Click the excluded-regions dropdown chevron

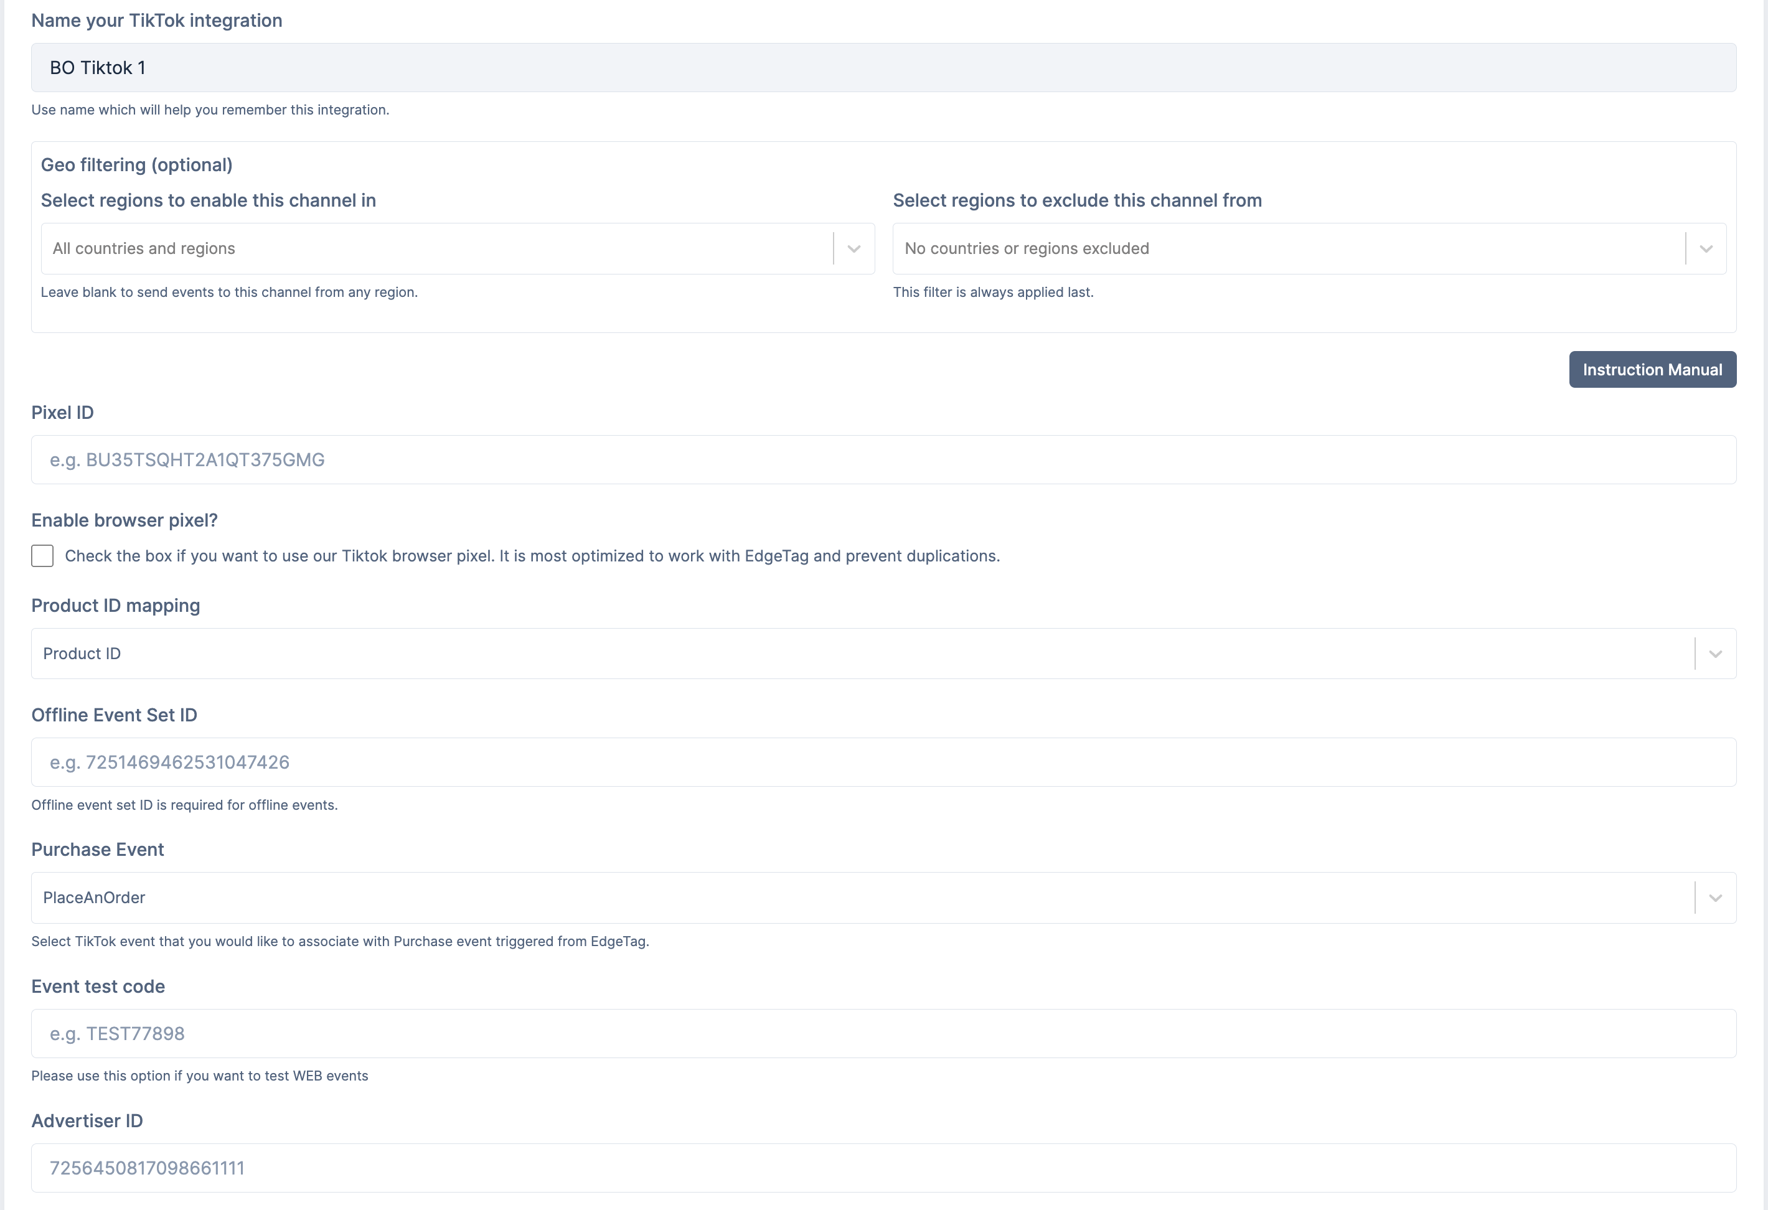(x=1706, y=249)
